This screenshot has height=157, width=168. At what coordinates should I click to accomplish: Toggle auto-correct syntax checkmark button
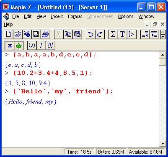point(32,46)
